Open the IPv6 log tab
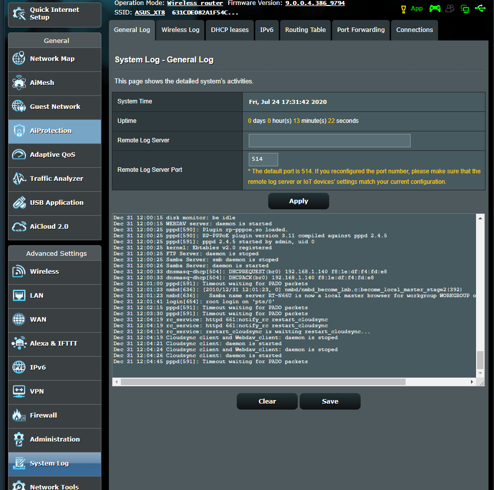This screenshot has height=490, width=494. pos(267,30)
